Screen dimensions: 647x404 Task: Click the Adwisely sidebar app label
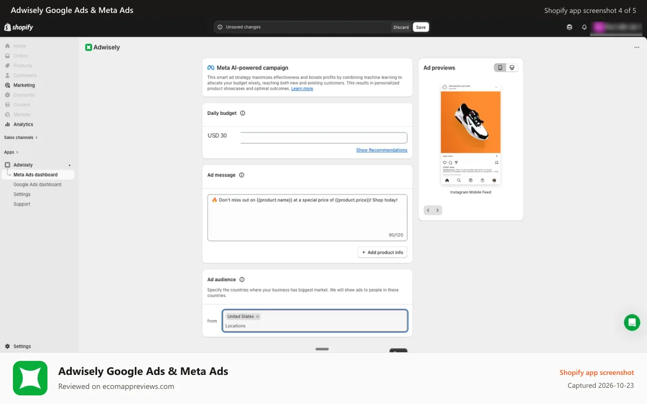23,165
